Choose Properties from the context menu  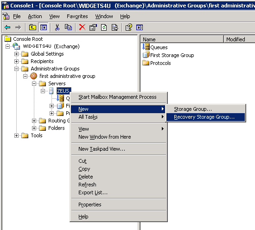[x=119, y=204]
